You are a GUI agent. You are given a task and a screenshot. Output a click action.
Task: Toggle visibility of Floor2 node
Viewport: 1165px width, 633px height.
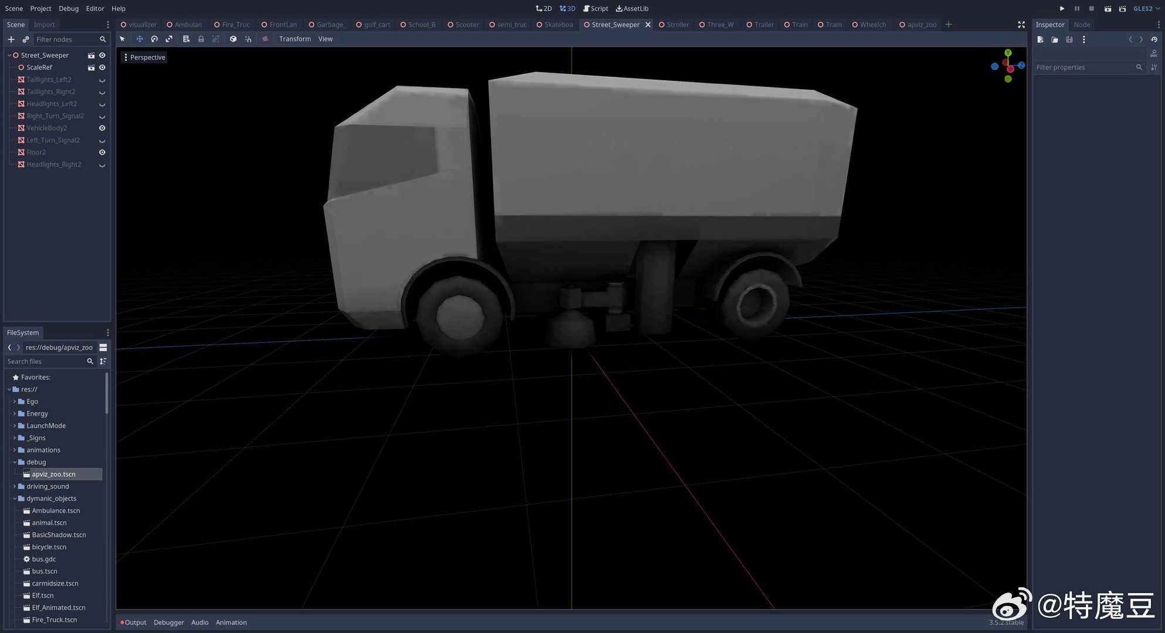pyautogui.click(x=102, y=152)
